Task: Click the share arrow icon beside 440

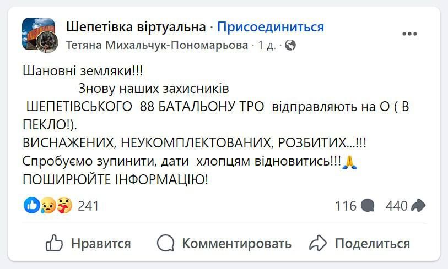Action: tap(418, 206)
